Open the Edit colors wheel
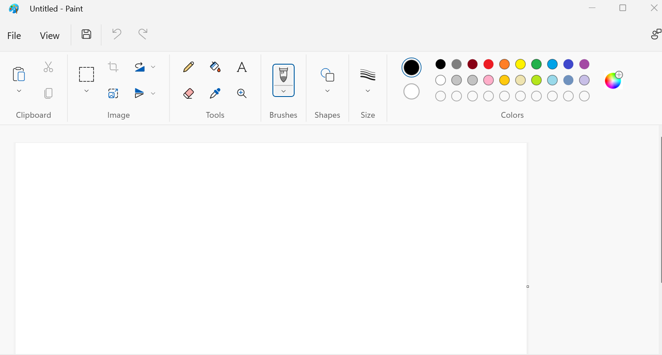The height and width of the screenshot is (355, 662). coord(613,81)
